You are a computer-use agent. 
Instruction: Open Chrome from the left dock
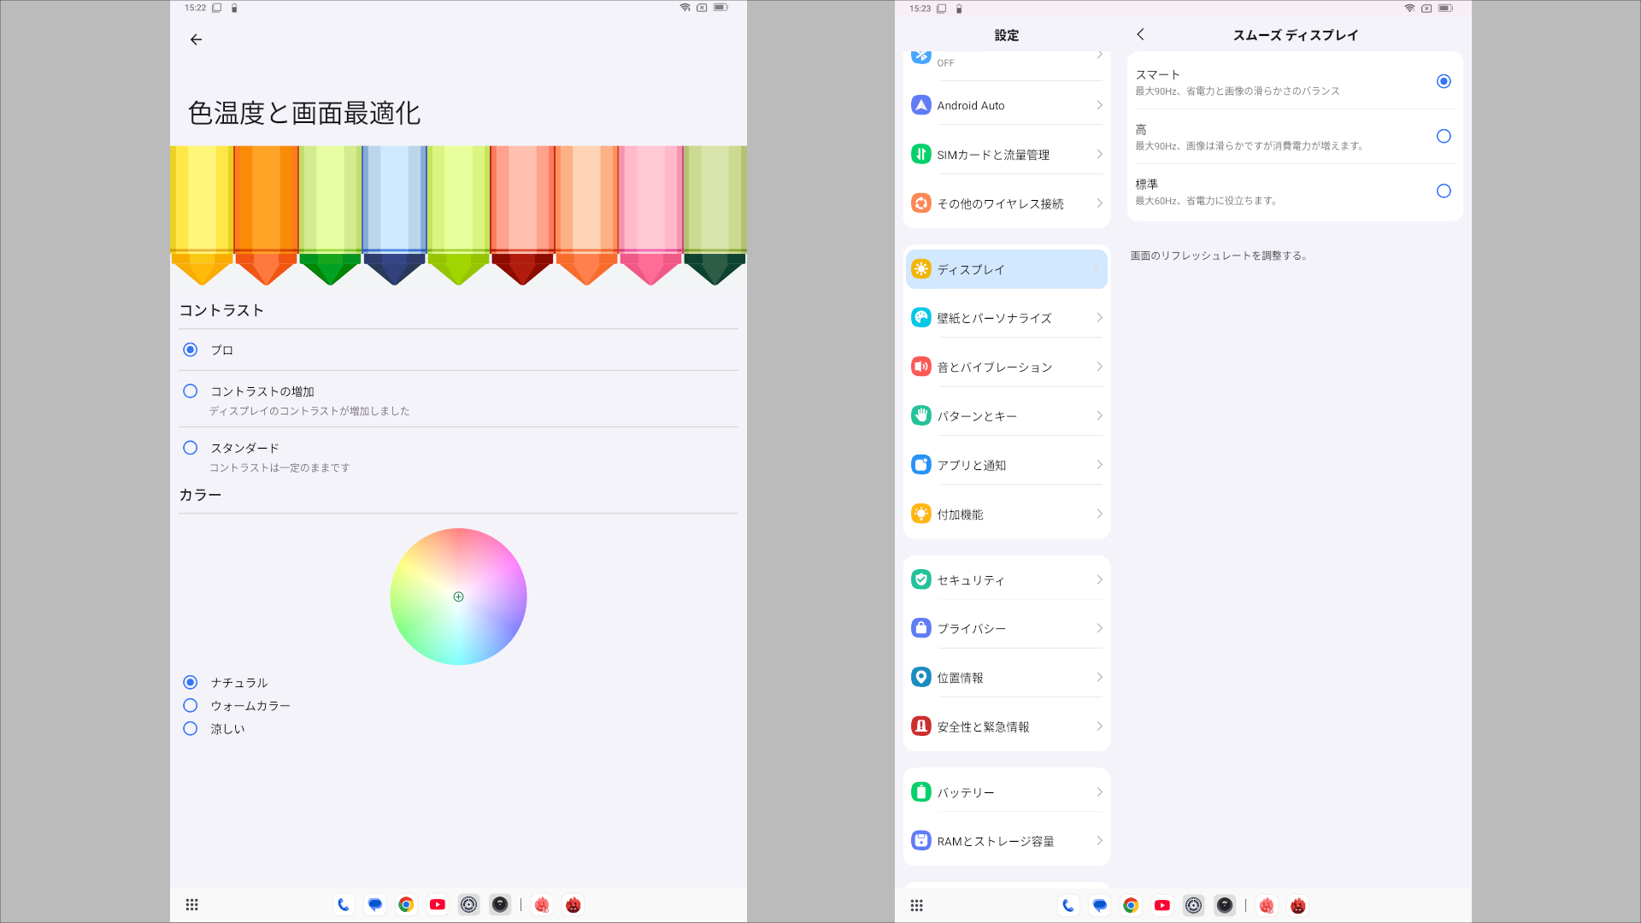point(406,904)
